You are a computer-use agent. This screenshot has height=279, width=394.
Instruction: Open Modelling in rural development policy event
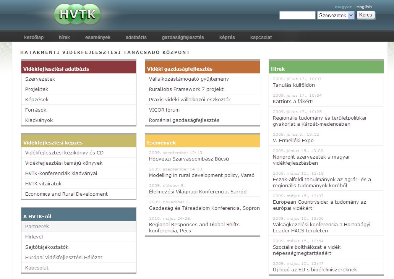point(201,175)
